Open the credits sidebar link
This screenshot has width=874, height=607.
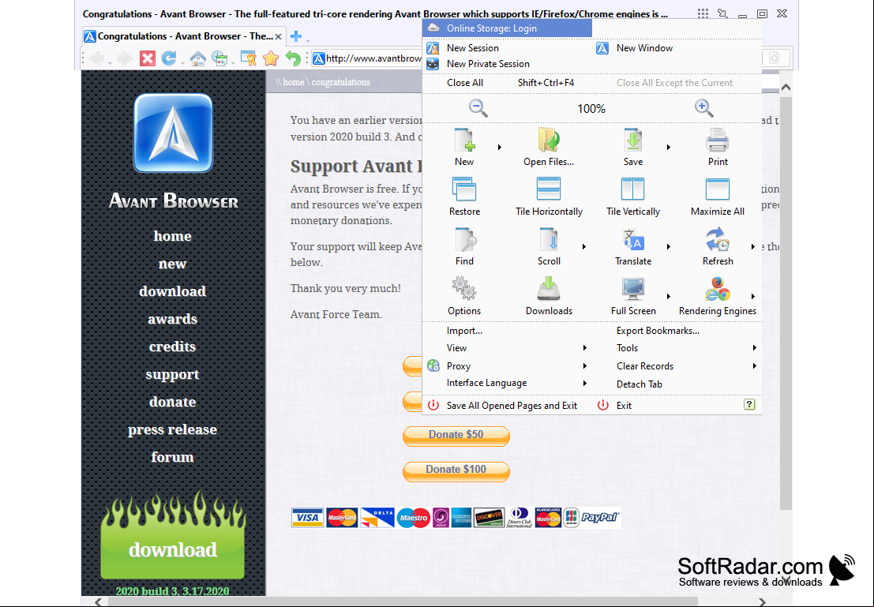[x=172, y=347]
